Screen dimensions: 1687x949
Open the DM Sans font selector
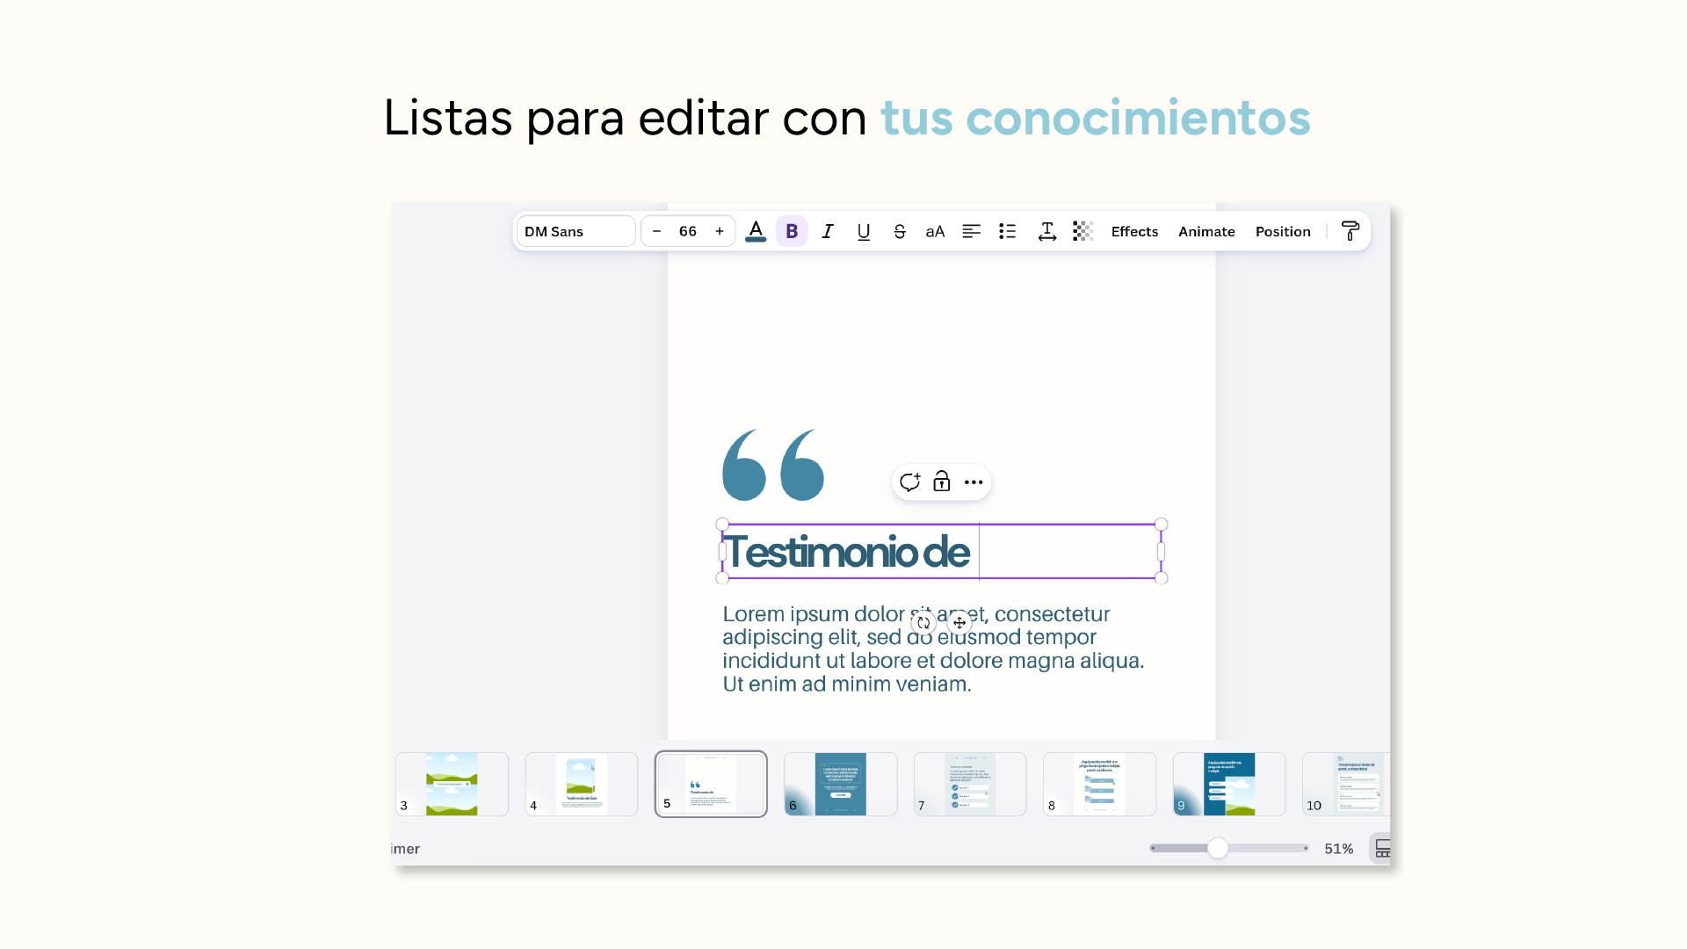tap(576, 231)
